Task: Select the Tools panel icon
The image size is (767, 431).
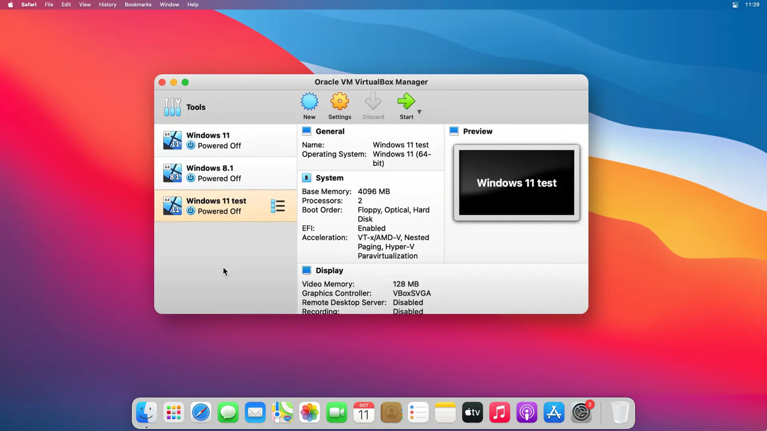Action: click(172, 107)
